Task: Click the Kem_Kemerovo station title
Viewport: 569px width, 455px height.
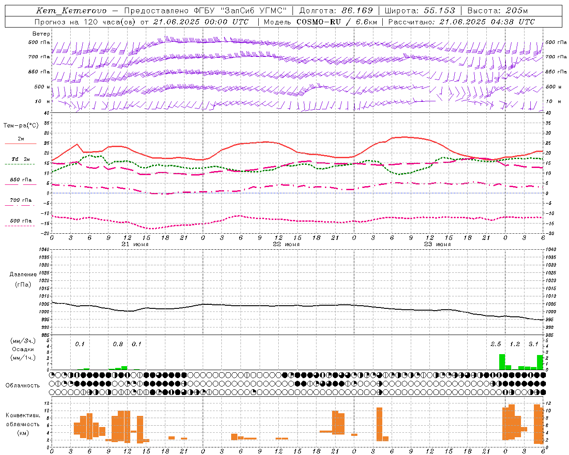Action: coord(71,11)
